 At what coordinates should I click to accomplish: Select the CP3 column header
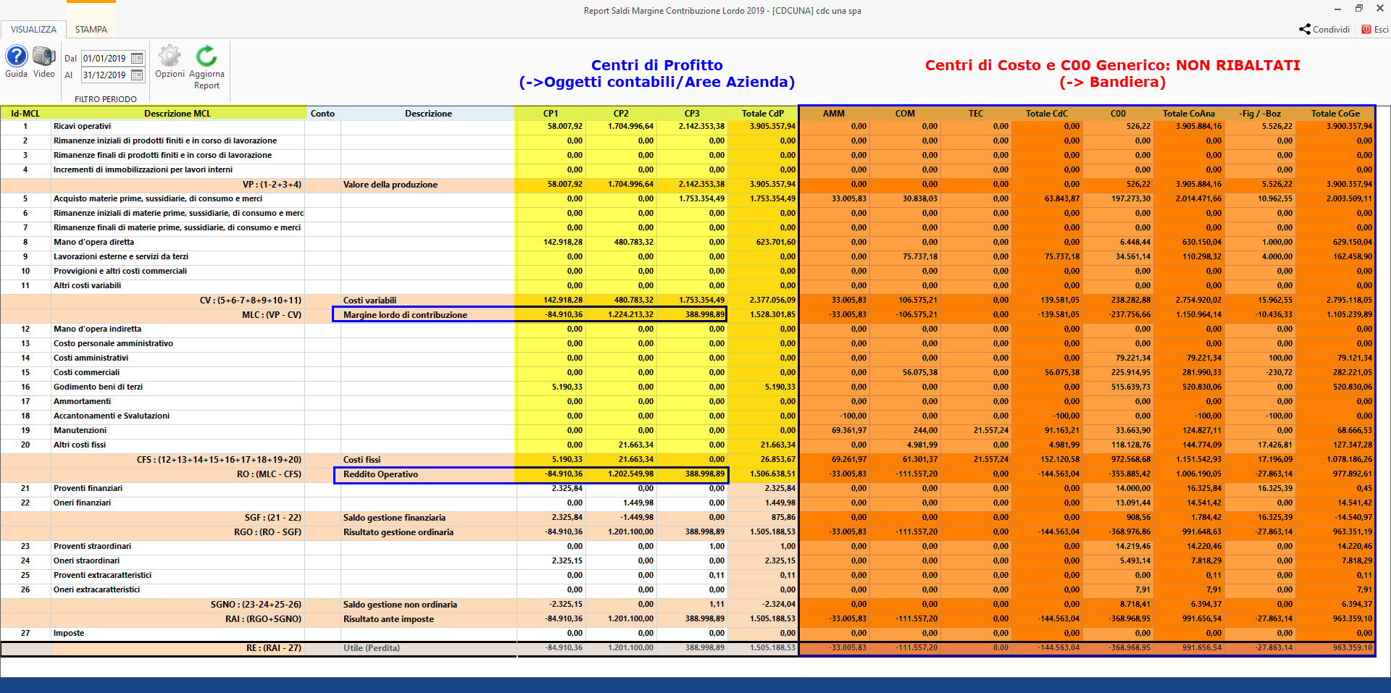click(692, 114)
